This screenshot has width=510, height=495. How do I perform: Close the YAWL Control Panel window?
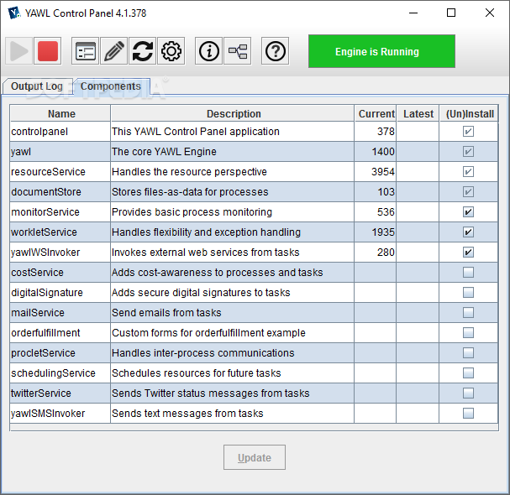click(x=490, y=13)
